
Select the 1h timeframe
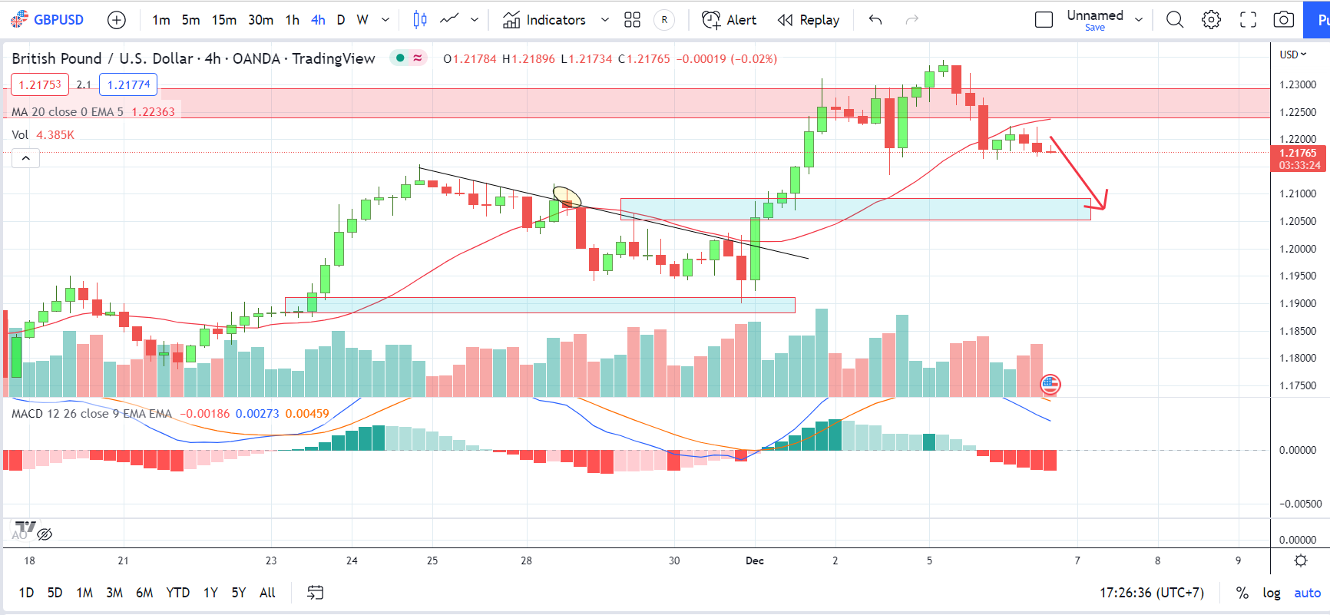(293, 20)
